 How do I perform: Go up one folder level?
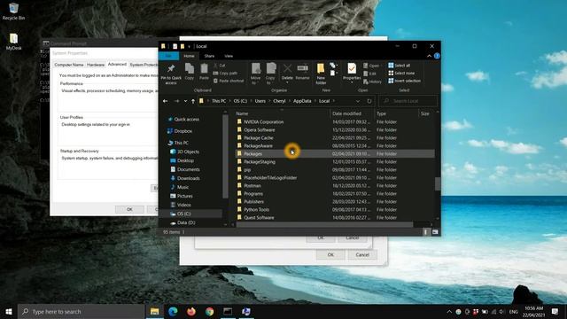193,101
